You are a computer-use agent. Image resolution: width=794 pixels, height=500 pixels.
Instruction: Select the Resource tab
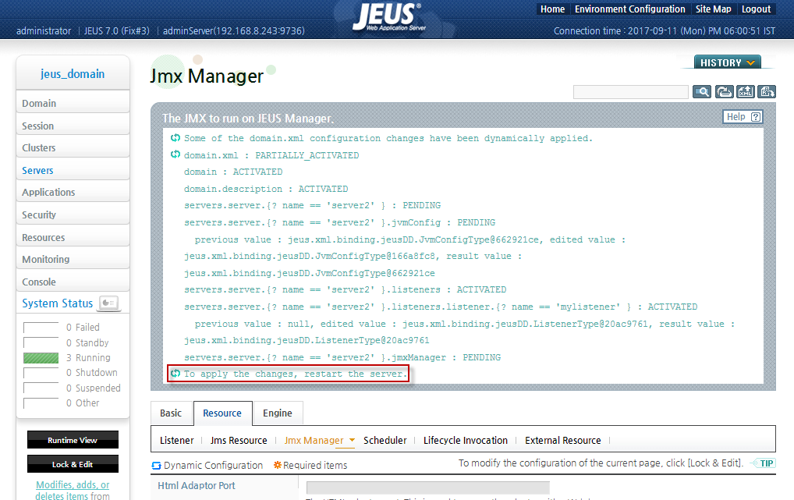point(222,413)
